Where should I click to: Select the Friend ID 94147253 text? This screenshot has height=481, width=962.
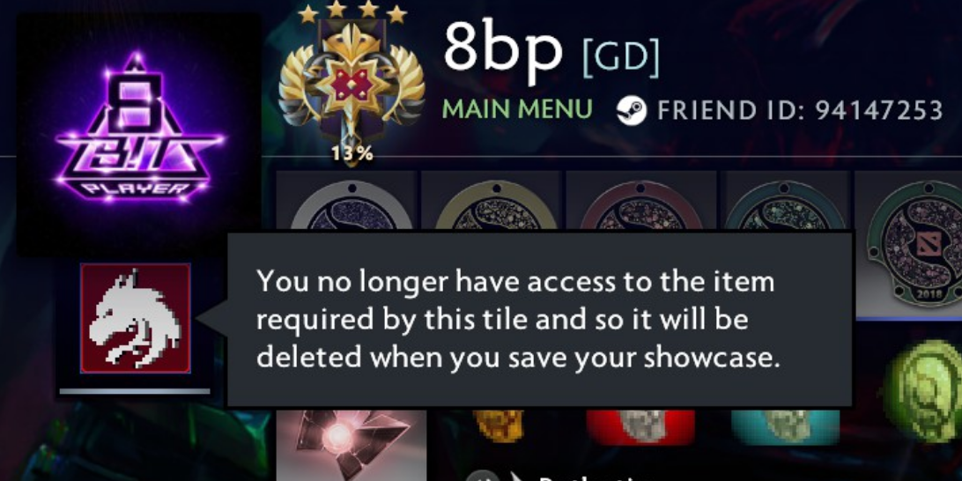[x=800, y=110]
